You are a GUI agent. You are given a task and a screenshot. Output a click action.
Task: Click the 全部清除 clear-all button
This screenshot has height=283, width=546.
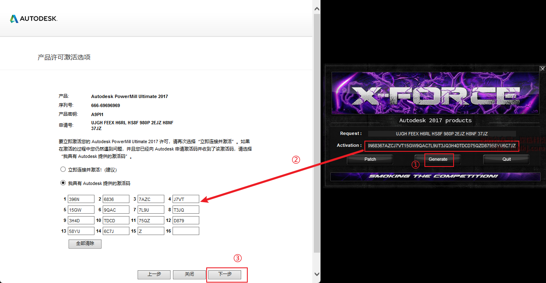coord(85,244)
